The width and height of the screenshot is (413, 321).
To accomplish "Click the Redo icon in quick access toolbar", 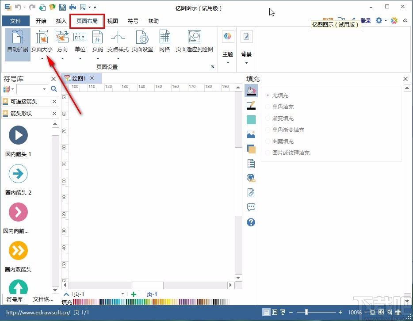I will pyautogui.click(x=32, y=7).
